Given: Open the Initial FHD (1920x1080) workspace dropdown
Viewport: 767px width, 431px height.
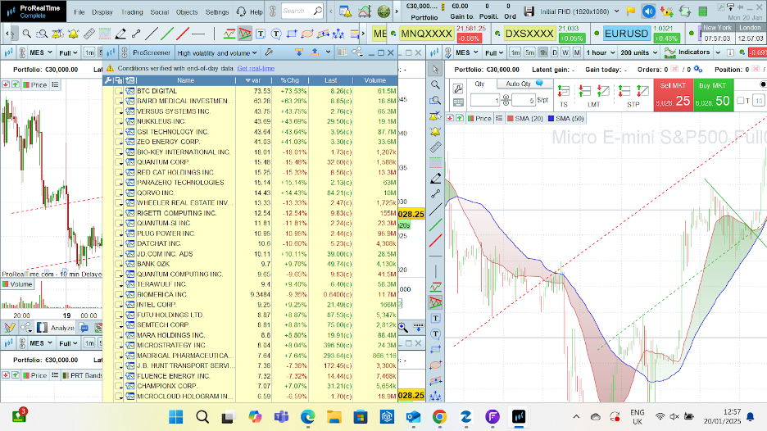Looking at the screenshot, I should [x=579, y=11].
